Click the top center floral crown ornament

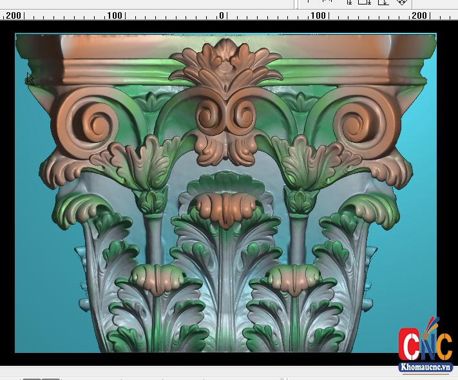[225, 63]
